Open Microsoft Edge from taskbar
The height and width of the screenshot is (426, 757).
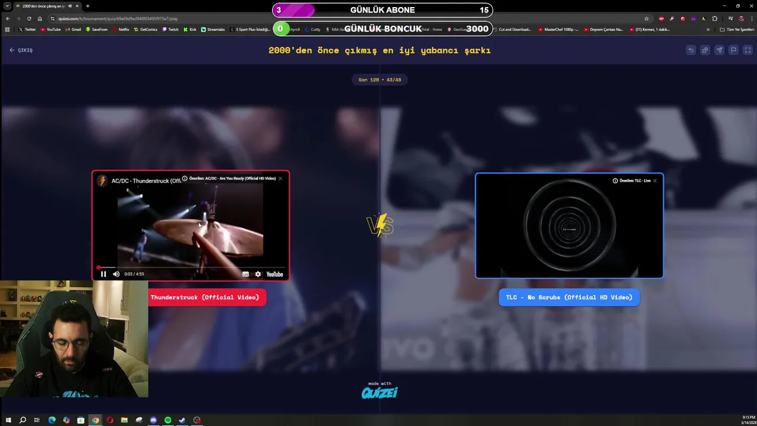52,420
